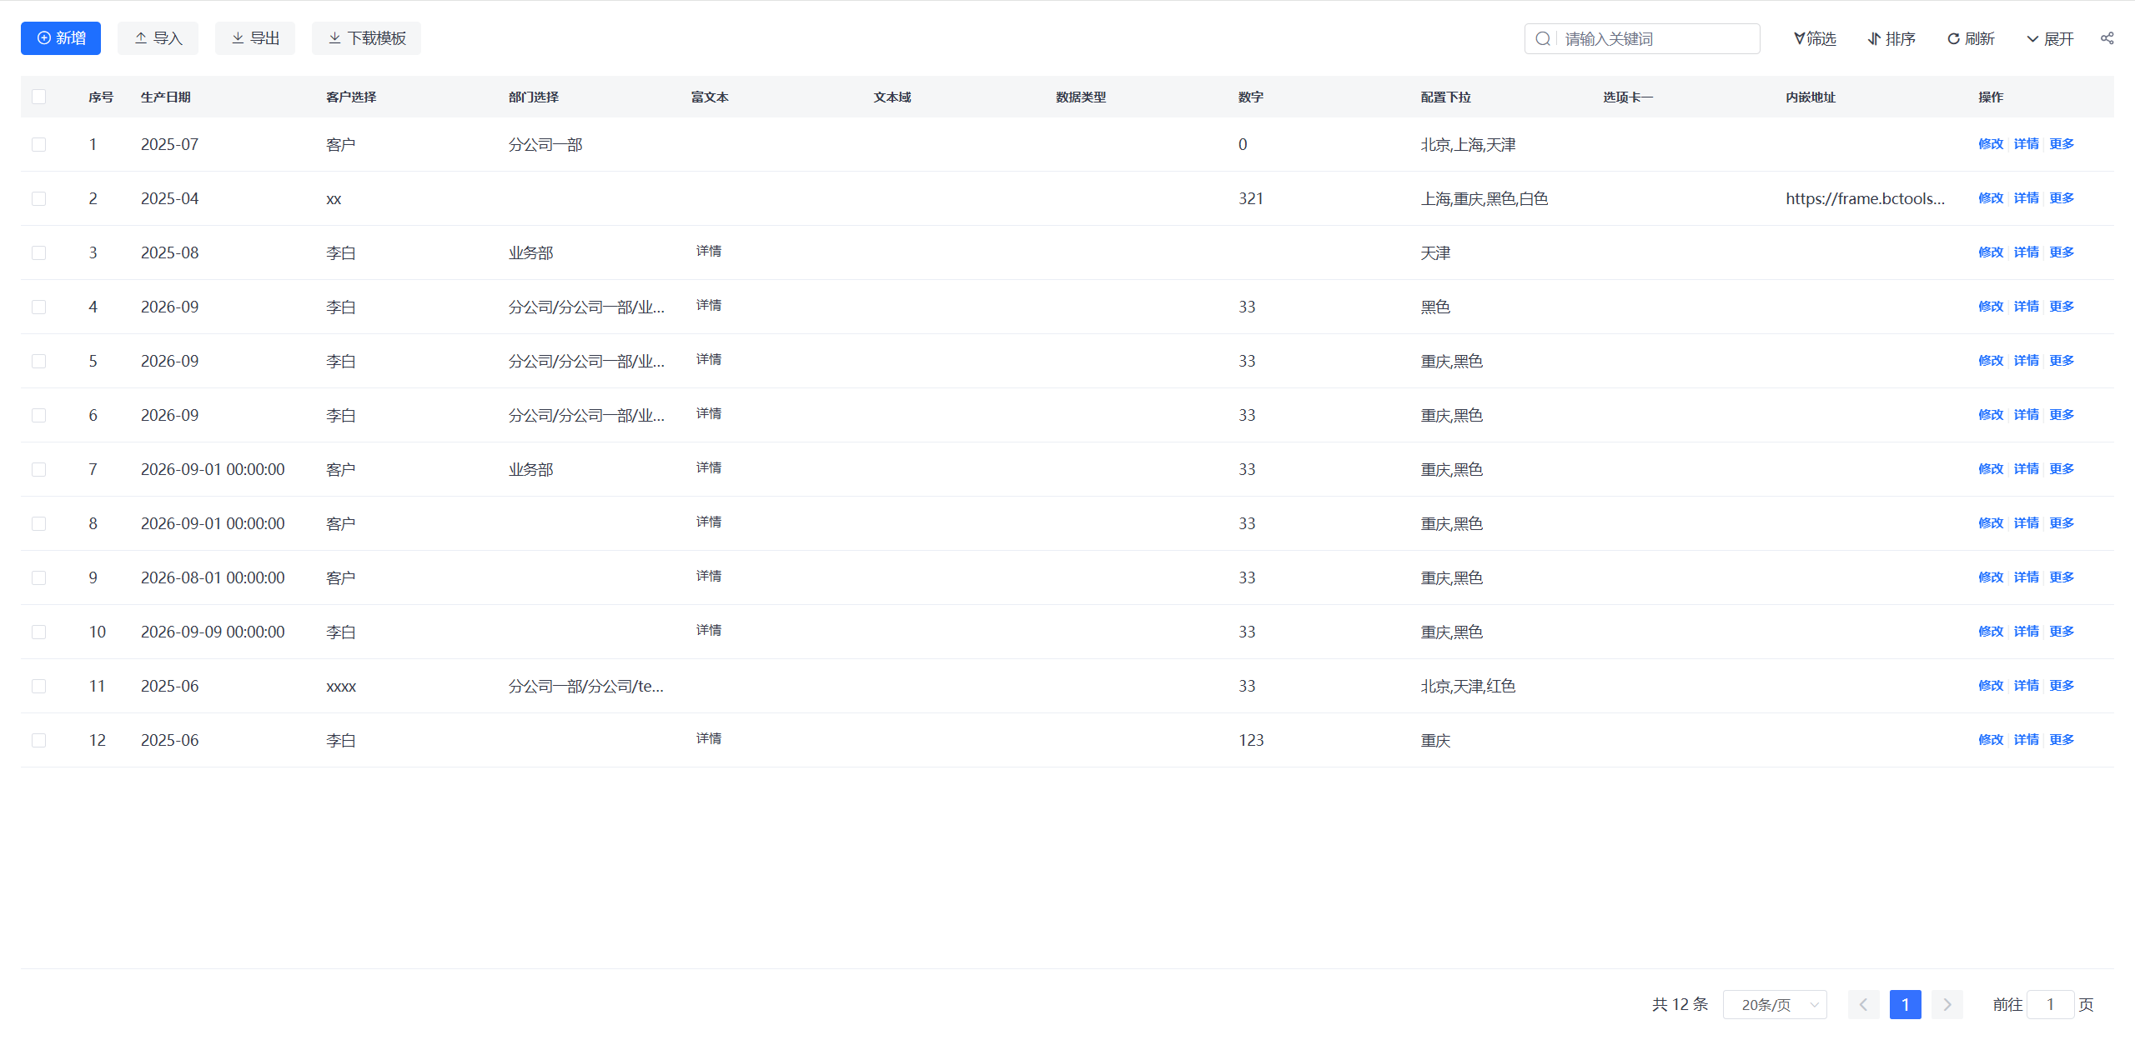
Task: Open rich text 详情 in row 4
Action: 709,305
